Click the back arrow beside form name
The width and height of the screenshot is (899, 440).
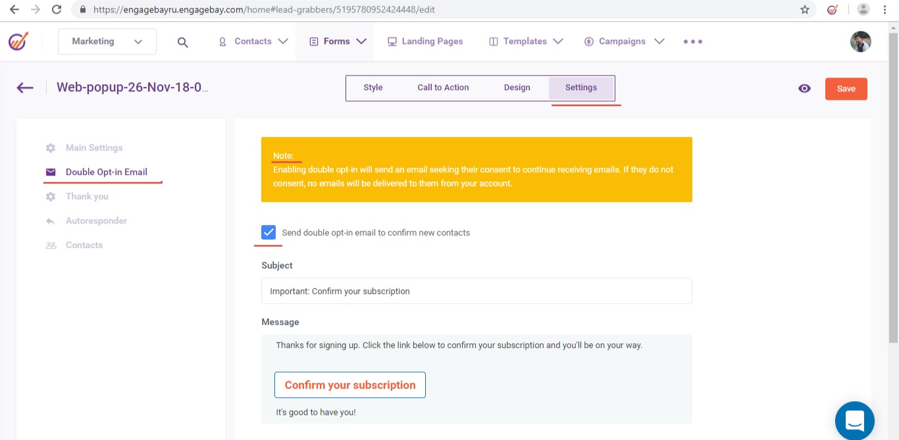[x=25, y=87]
